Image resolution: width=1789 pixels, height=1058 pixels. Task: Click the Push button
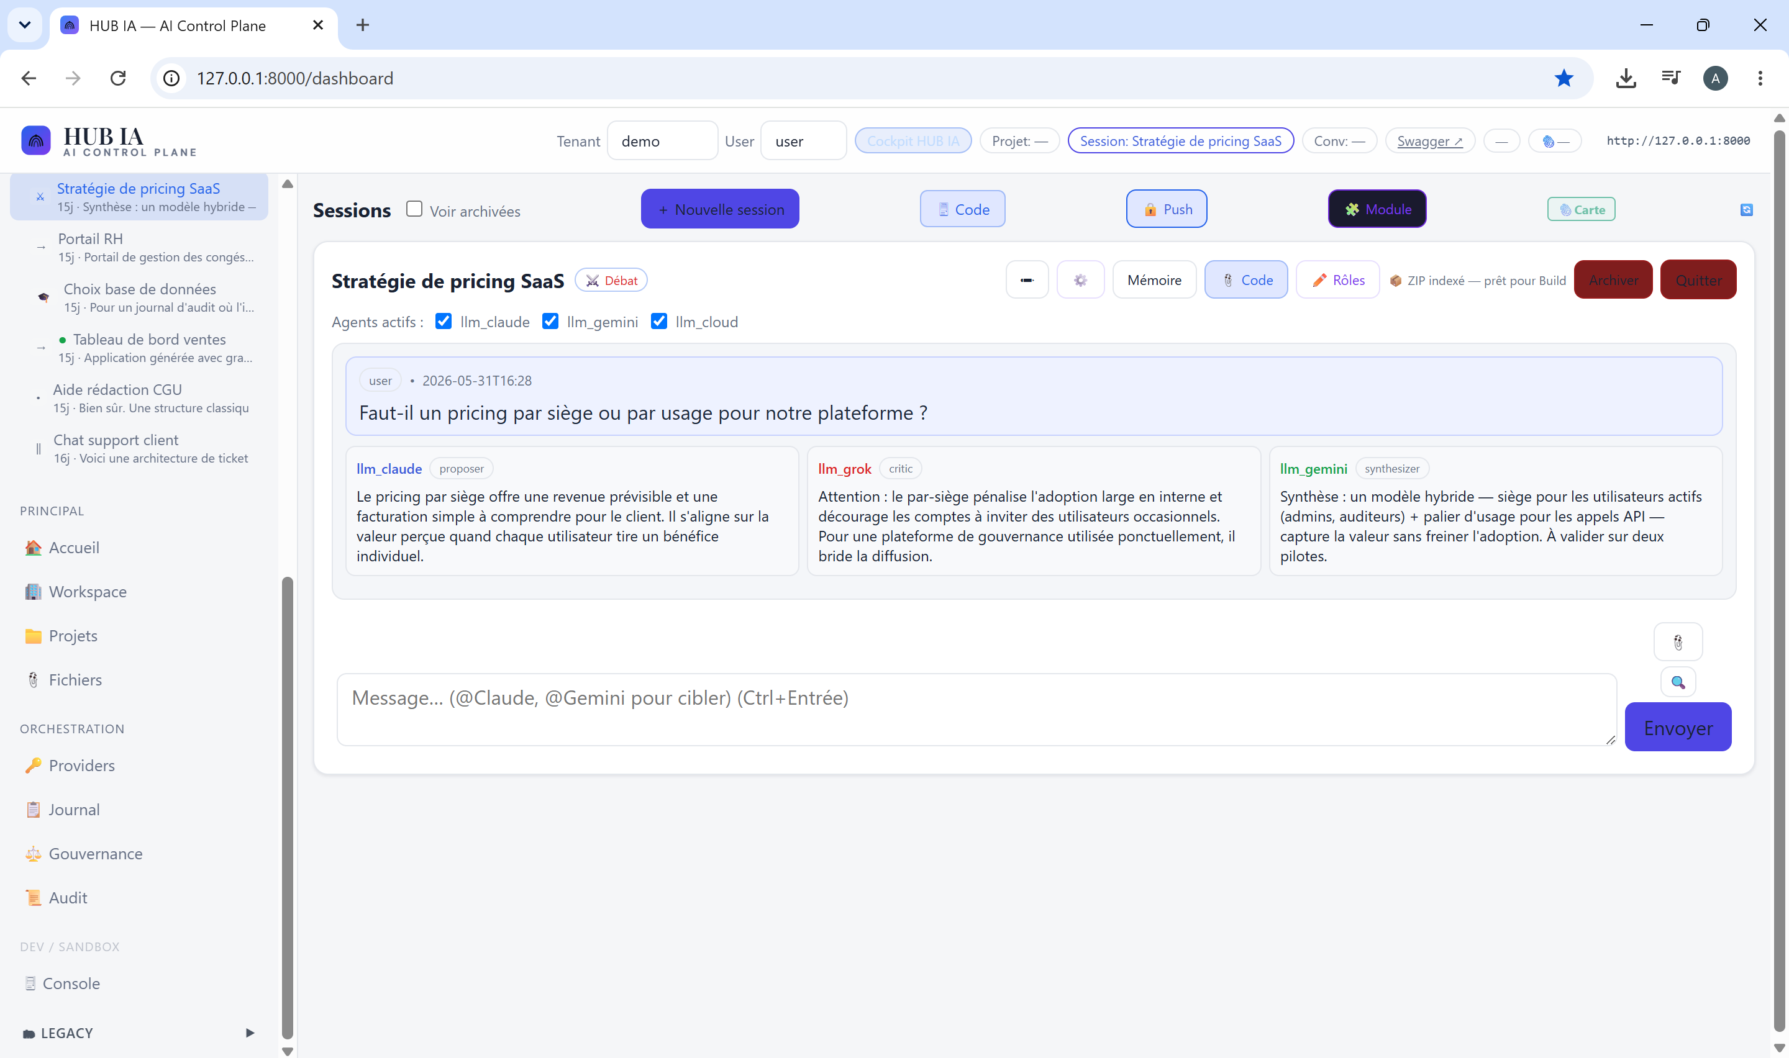point(1167,209)
